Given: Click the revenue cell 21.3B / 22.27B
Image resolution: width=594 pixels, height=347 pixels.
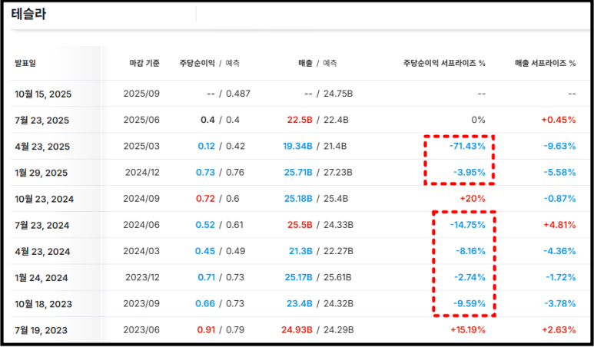Looking at the screenshot, I should point(321,251).
